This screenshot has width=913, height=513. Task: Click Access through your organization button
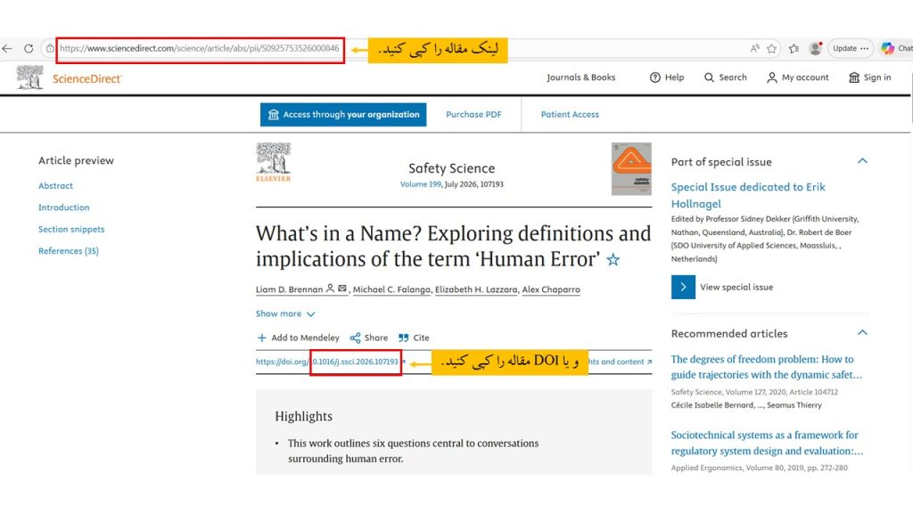(x=343, y=115)
